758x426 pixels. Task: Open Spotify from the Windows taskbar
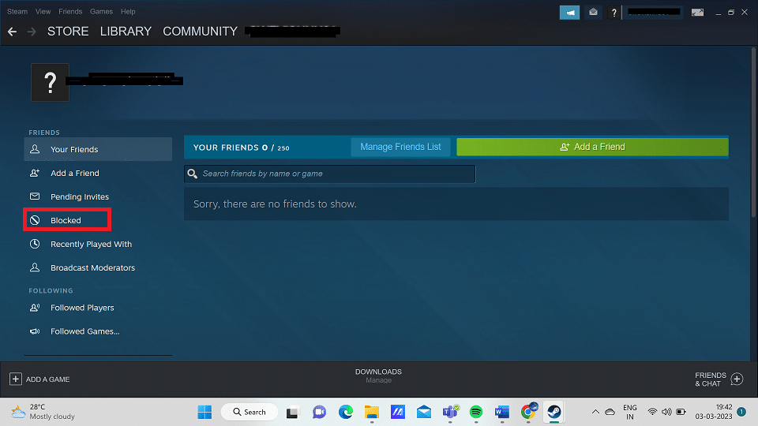tap(475, 412)
